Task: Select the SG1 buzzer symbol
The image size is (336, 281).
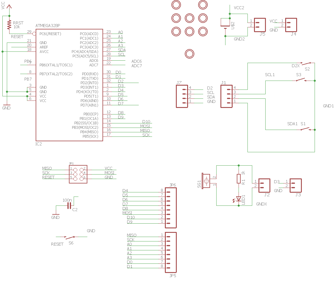Action: coord(206,181)
